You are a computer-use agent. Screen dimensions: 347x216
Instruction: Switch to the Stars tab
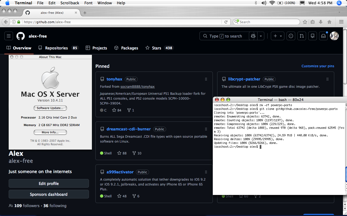159,48
